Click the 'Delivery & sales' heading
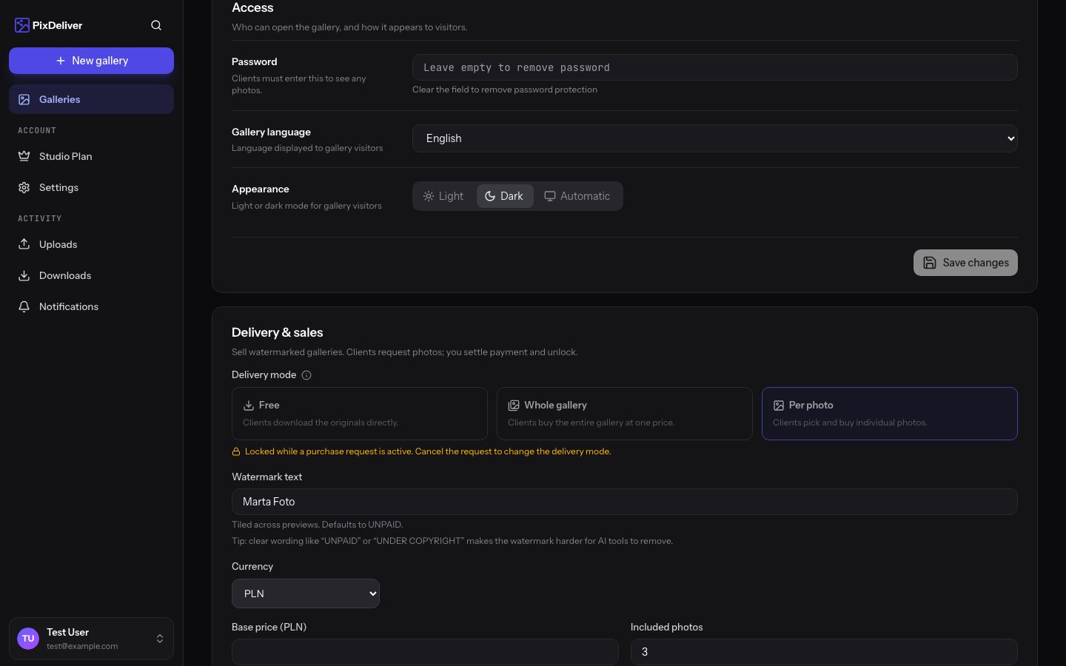The height and width of the screenshot is (666, 1066). pos(278,332)
